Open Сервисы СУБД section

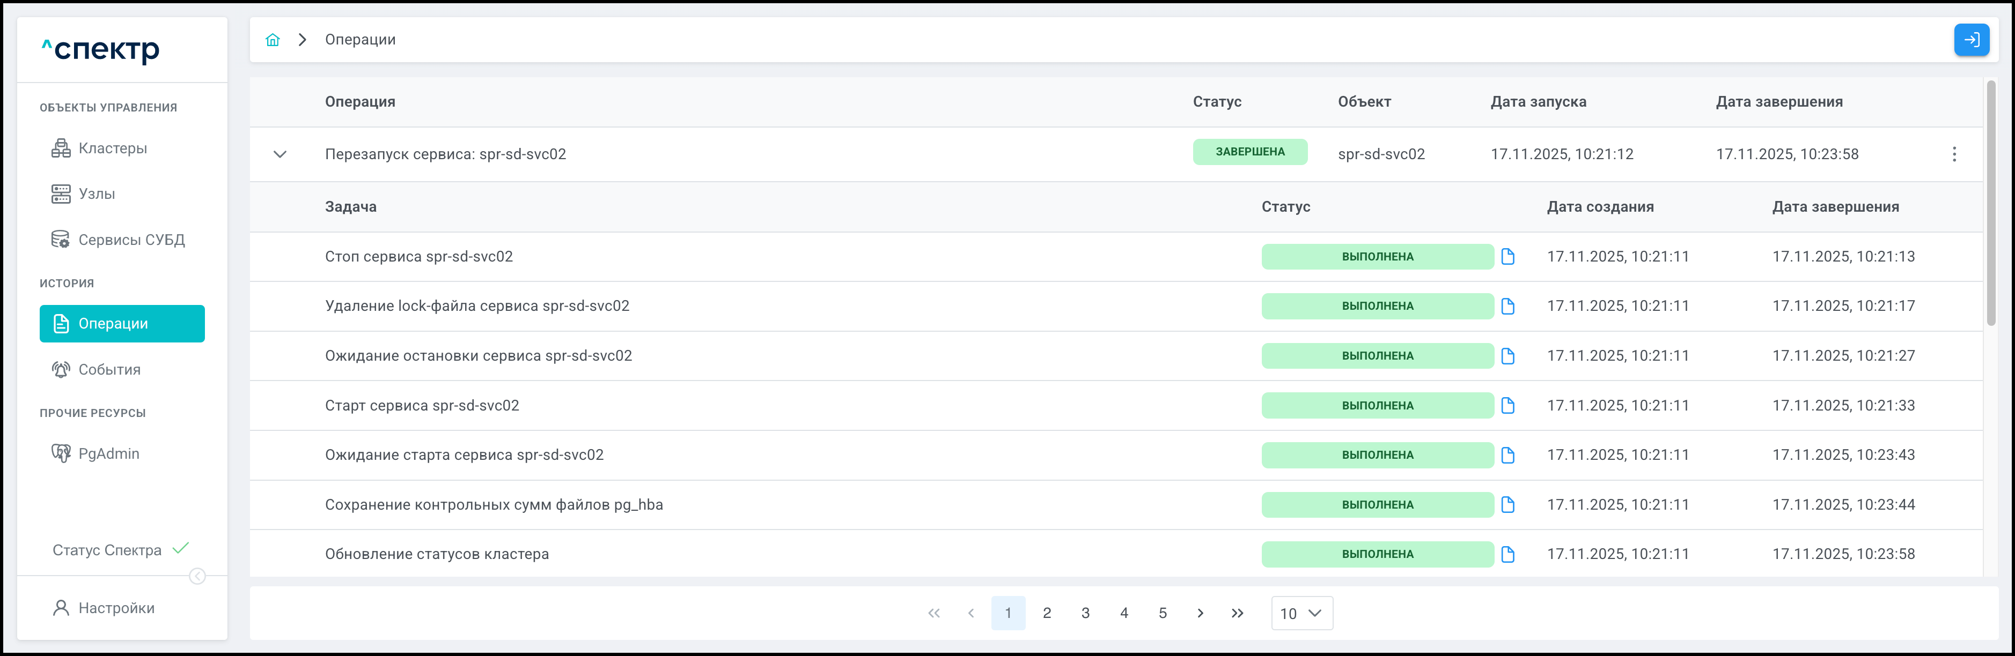click(130, 240)
